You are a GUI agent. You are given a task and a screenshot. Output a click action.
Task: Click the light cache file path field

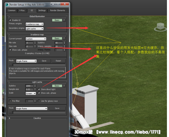click(x=39, y=112)
